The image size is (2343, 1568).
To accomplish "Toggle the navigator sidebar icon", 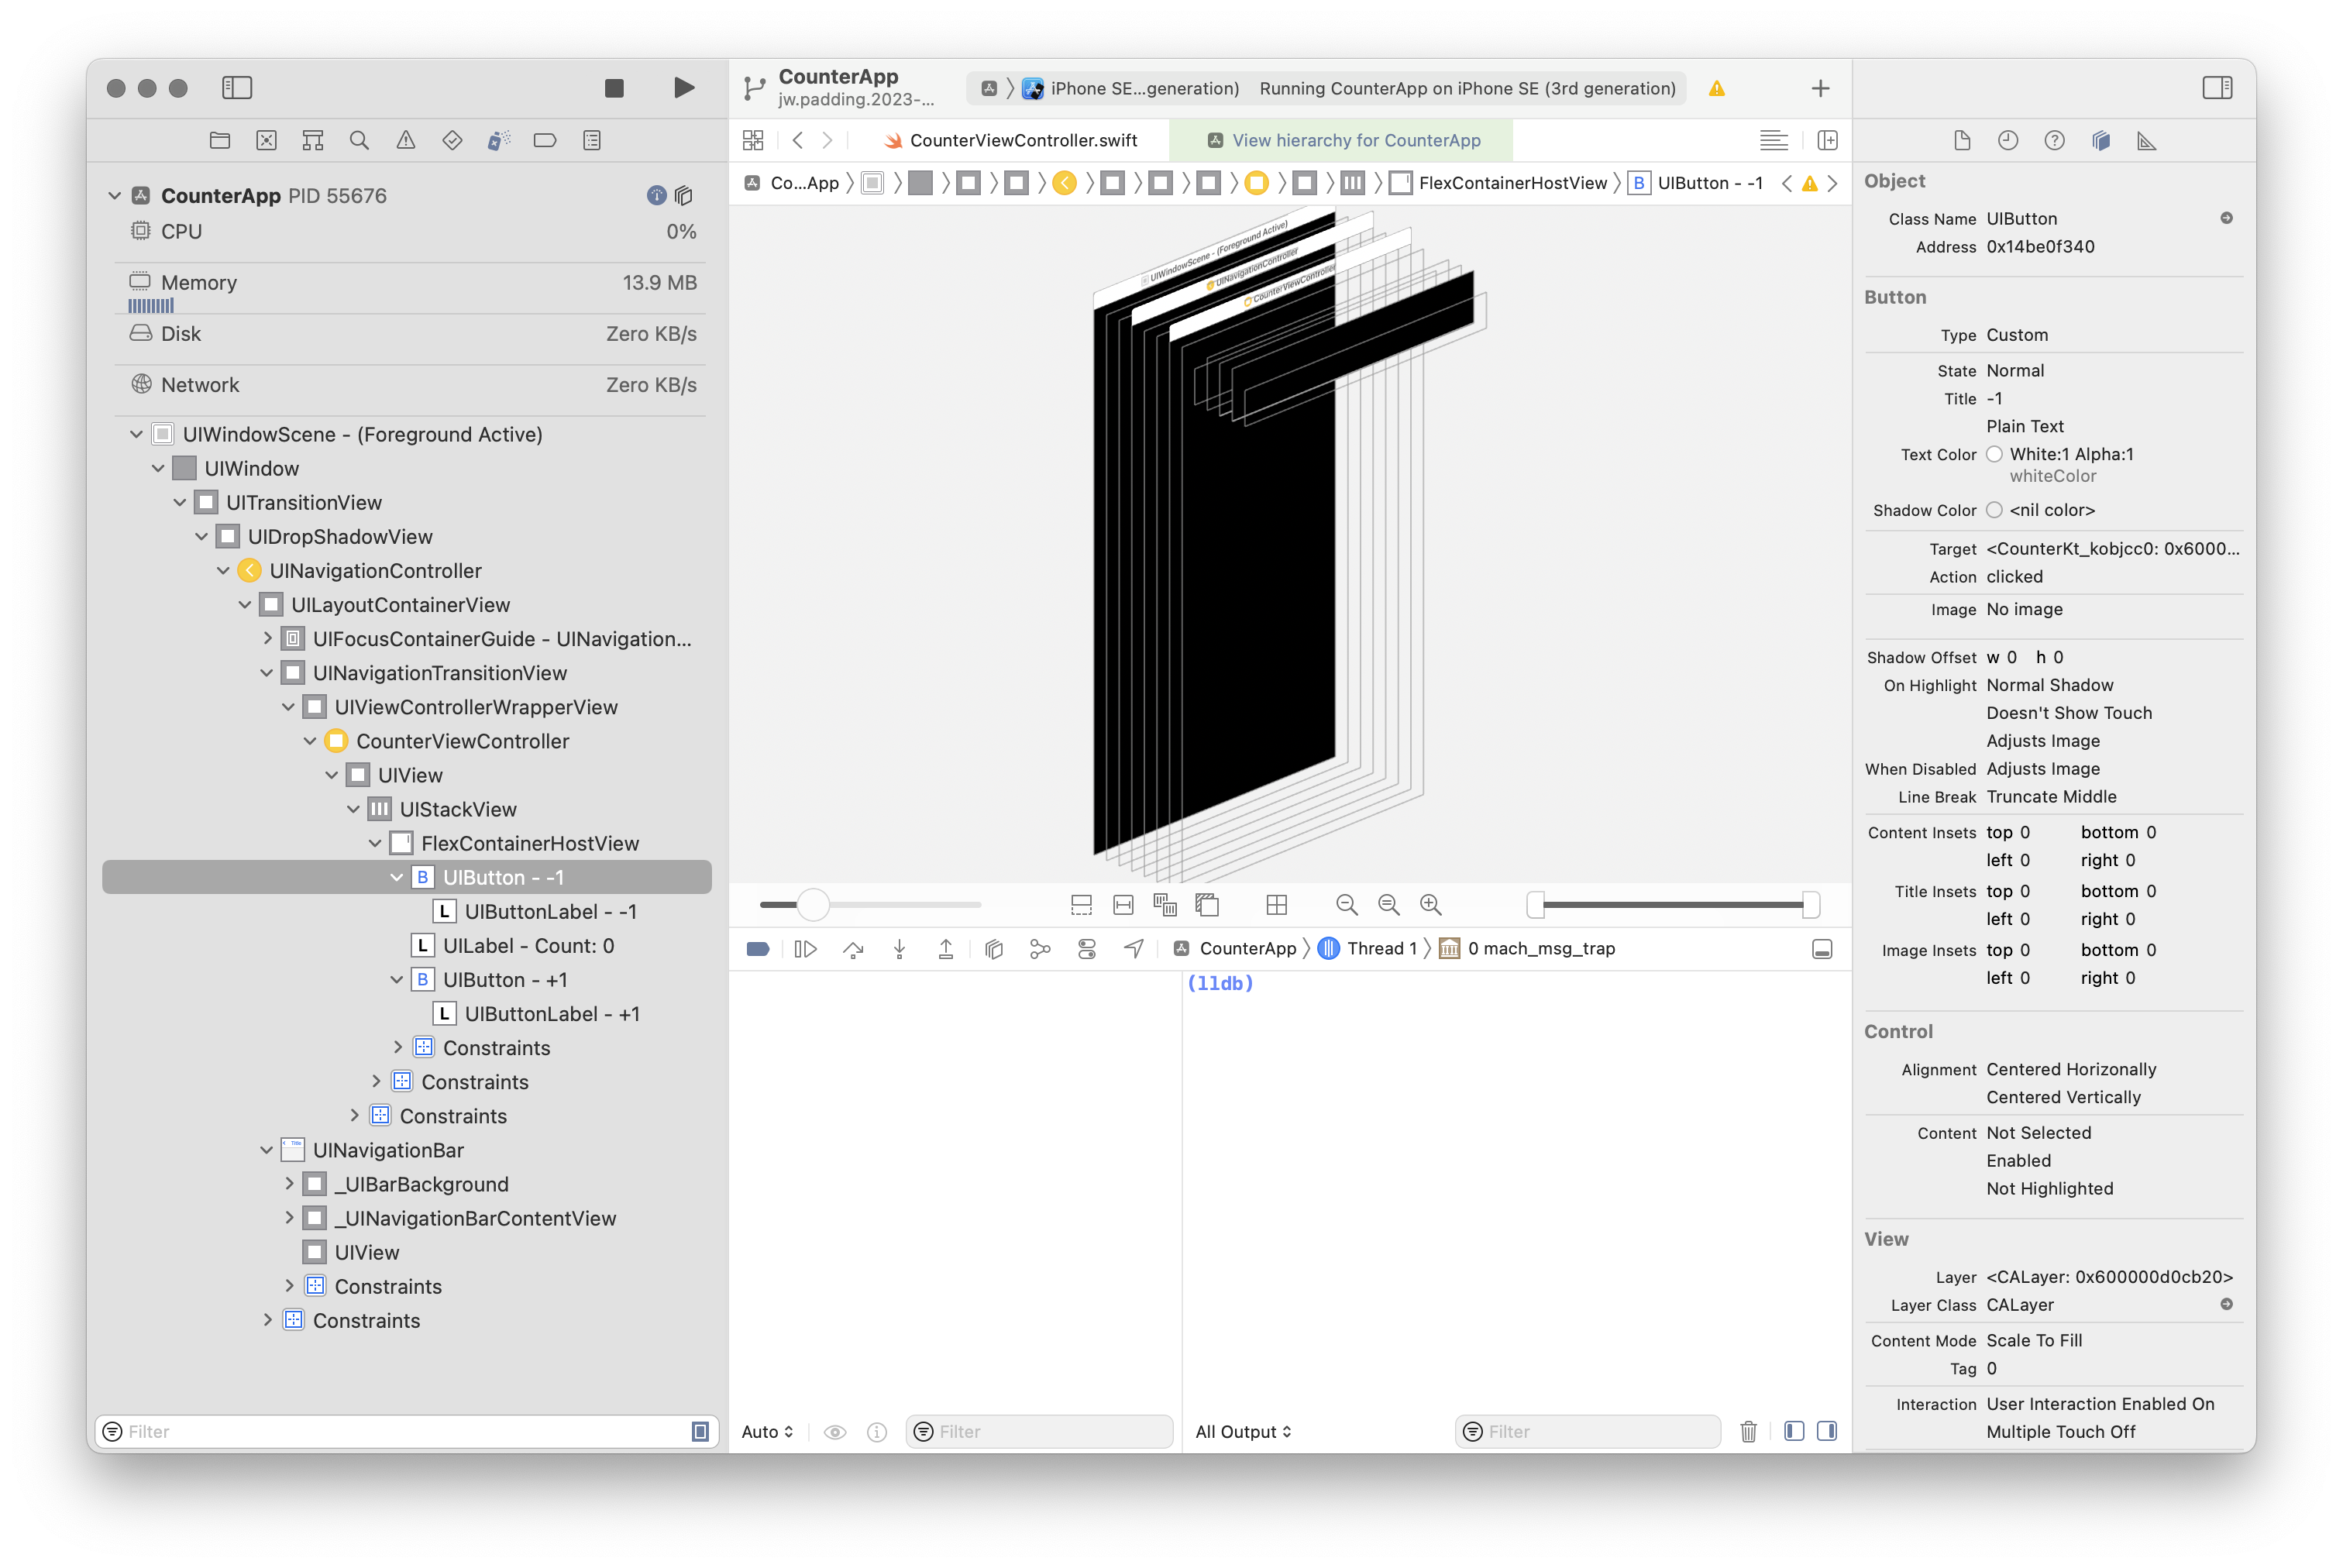I will coord(237,88).
